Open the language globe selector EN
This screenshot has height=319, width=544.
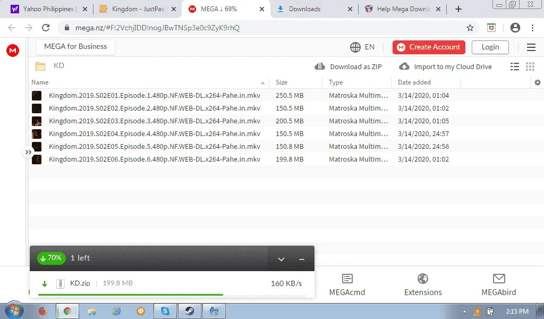(362, 47)
